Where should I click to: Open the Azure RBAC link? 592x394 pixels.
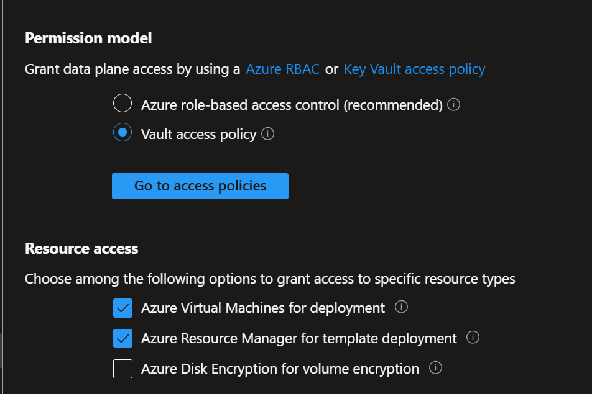click(283, 69)
